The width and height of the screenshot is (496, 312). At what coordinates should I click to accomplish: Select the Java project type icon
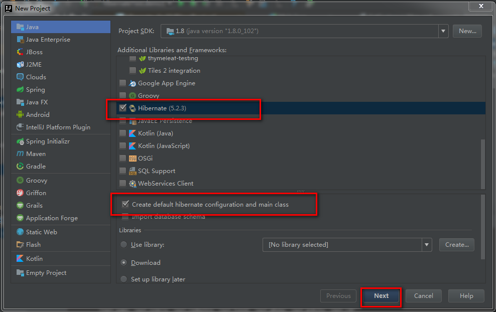[20, 27]
